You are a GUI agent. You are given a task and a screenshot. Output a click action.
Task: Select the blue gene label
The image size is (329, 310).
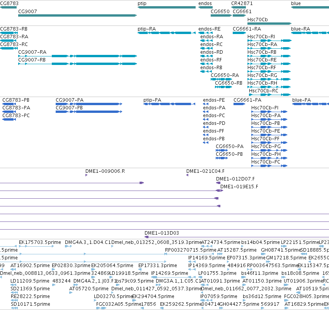coord(296,3)
